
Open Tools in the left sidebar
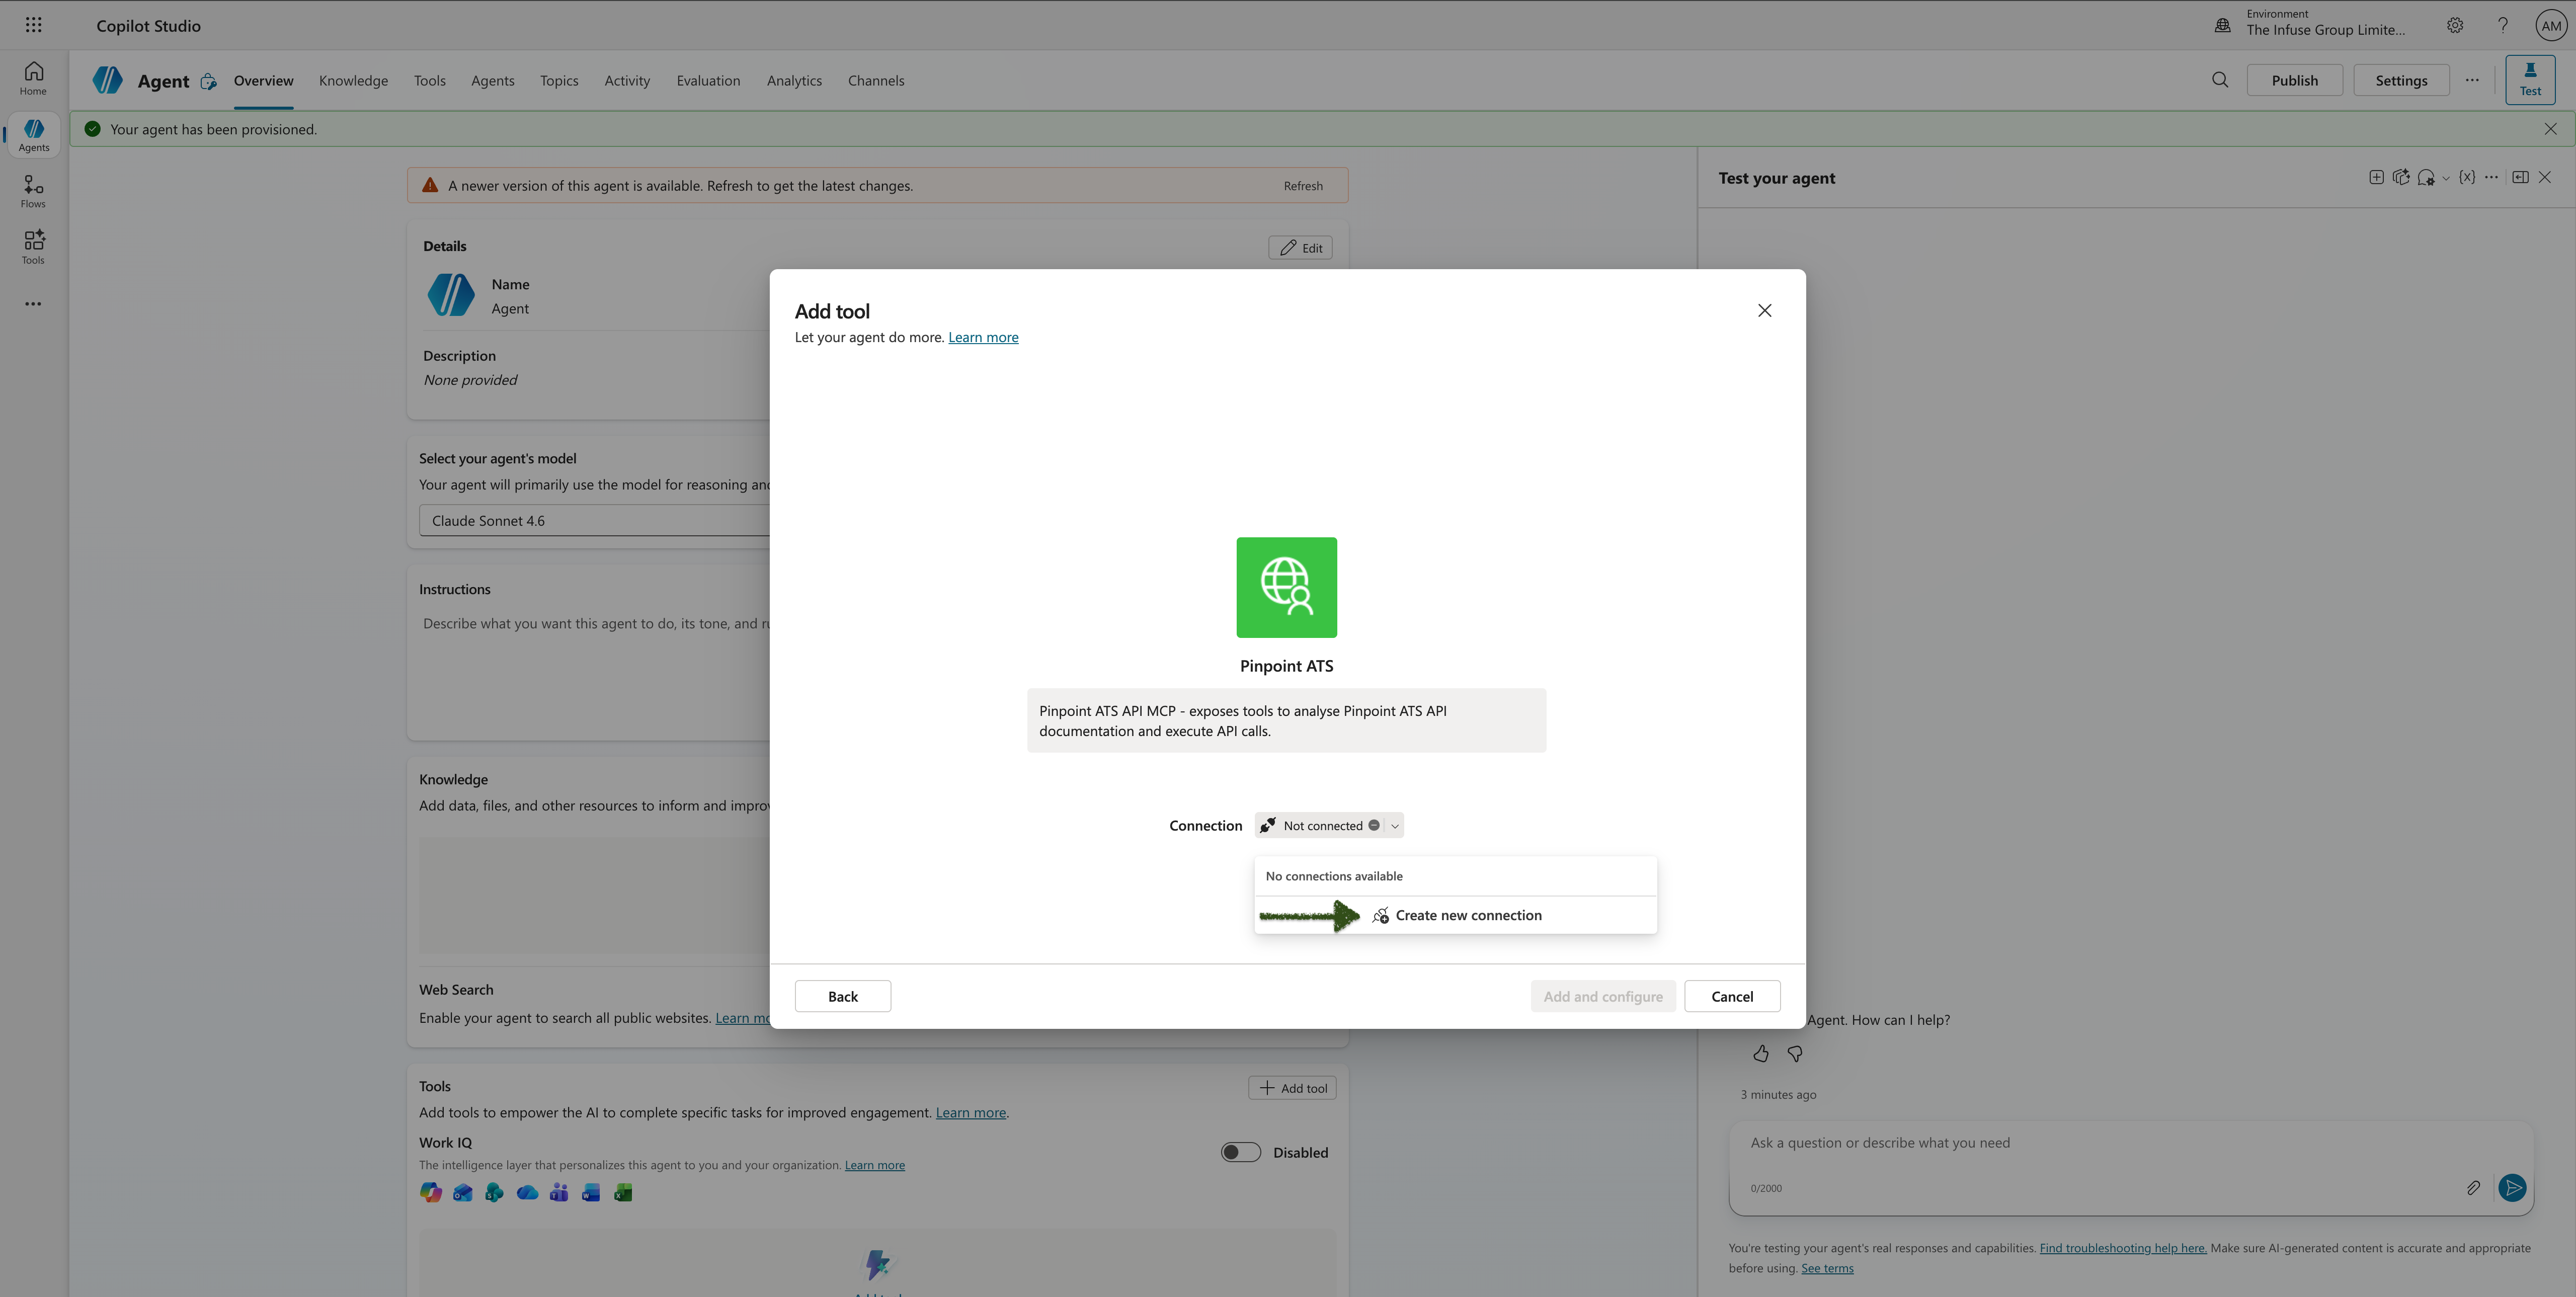pyautogui.click(x=33, y=247)
